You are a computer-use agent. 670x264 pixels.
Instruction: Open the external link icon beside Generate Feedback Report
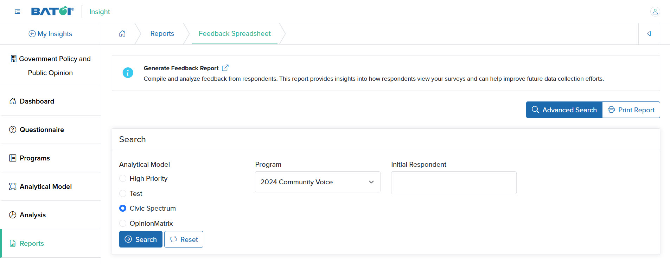pos(225,68)
